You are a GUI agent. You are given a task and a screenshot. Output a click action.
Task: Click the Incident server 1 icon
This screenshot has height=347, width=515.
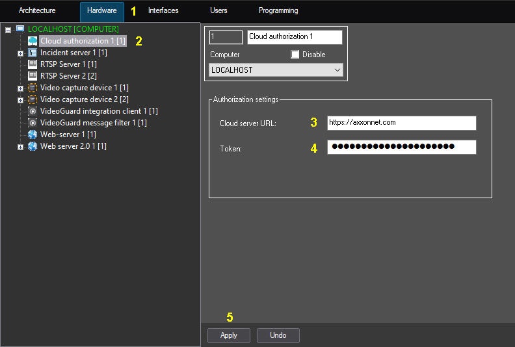33,53
